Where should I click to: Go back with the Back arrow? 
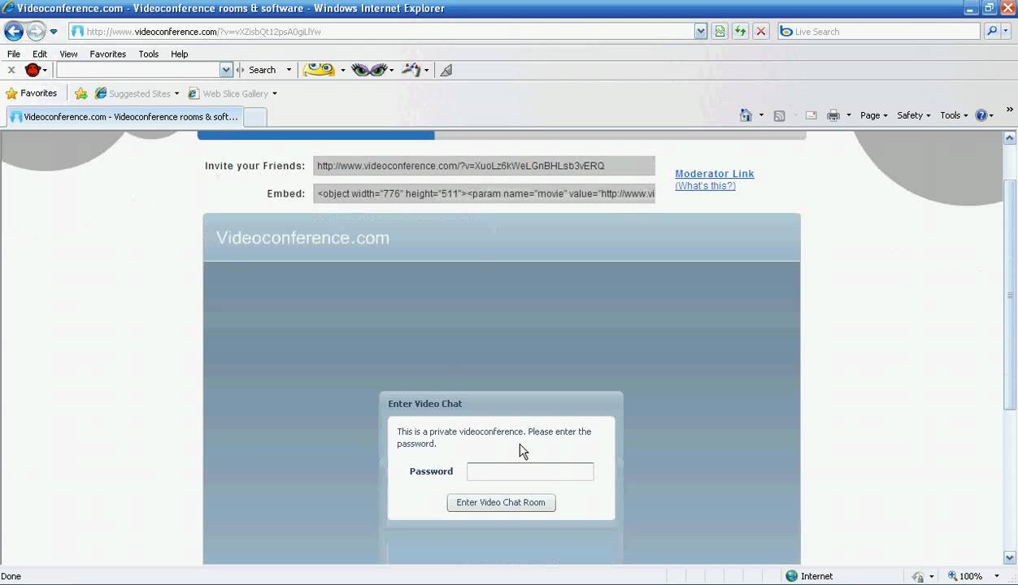pyautogui.click(x=14, y=32)
